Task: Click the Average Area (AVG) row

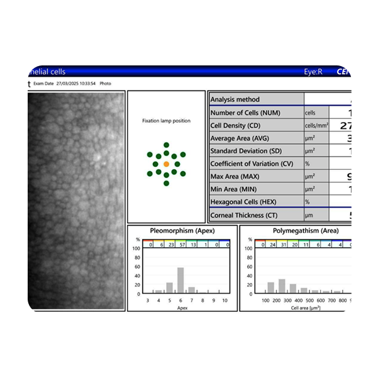Action: (x=256, y=138)
